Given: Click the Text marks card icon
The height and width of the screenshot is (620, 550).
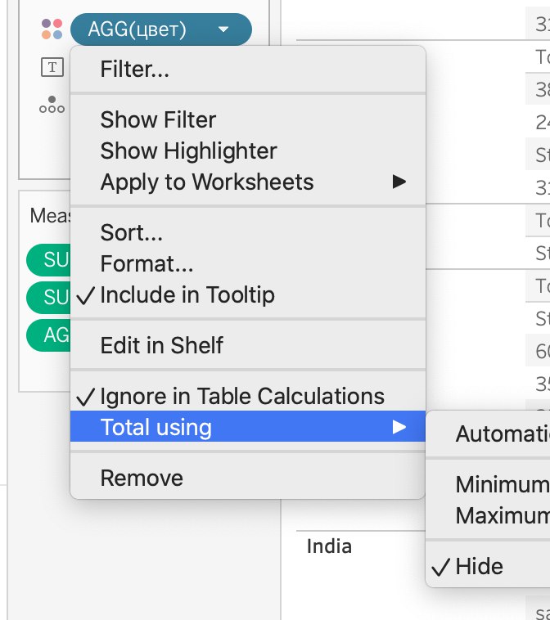Looking at the screenshot, I should [52, 67].
